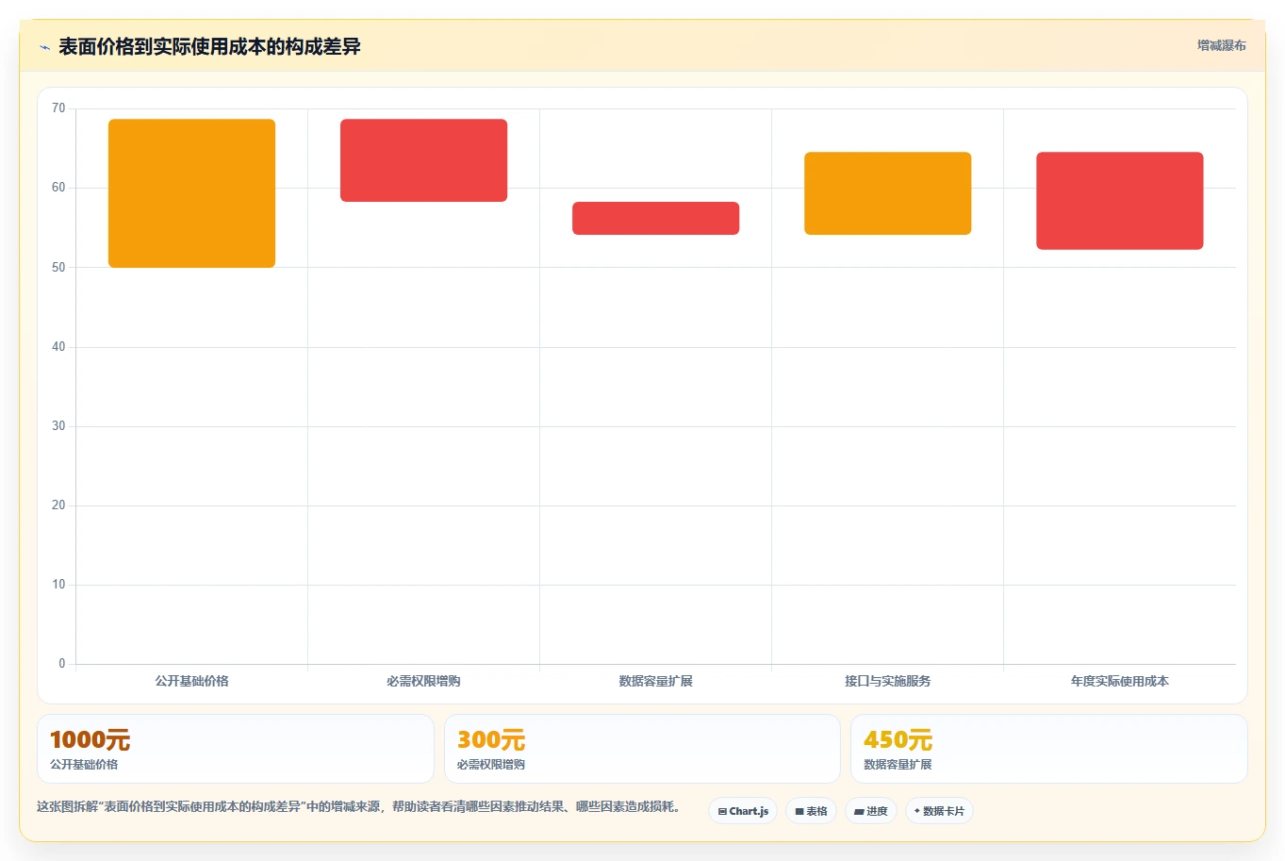This screenshot has height=861, width=1285.
Task: Open the 300元 必需权限增购 card
Action: [x=642, y=749]
